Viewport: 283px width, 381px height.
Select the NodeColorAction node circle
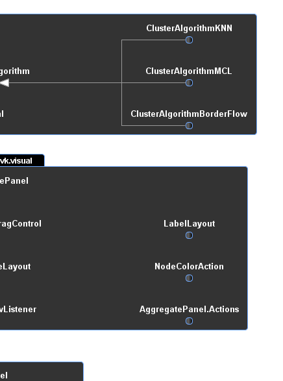[190, 278]
